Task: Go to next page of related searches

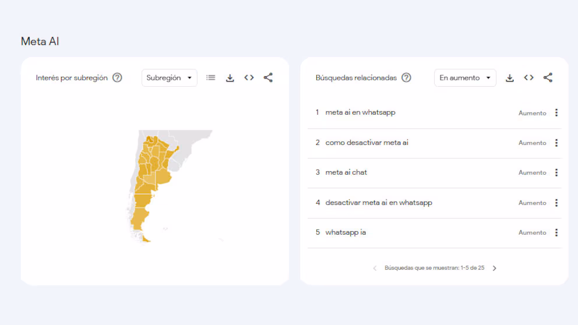Action: pyautogui.click(x=495, y=269)
